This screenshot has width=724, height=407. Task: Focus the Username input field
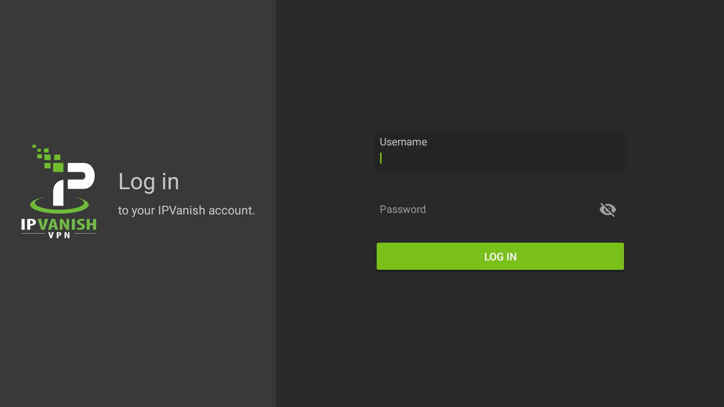[499, 152]
